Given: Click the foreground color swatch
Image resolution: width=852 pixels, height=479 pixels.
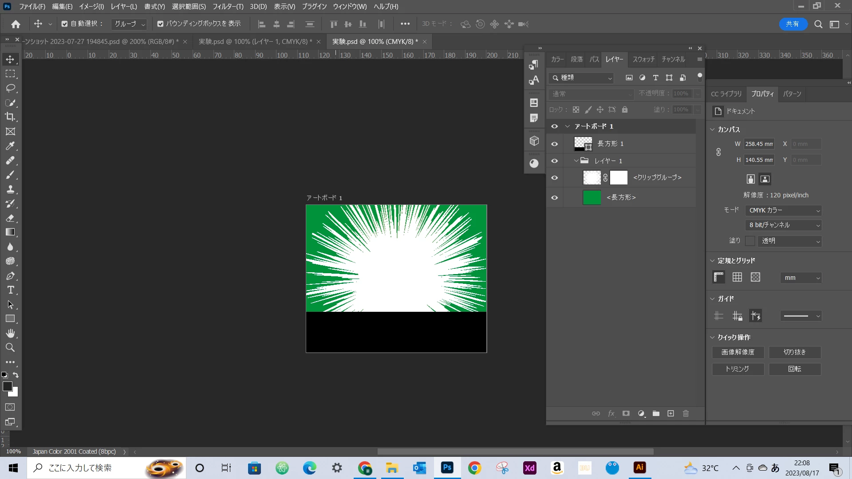Looking at the screenshot, I should pos(7,386).
